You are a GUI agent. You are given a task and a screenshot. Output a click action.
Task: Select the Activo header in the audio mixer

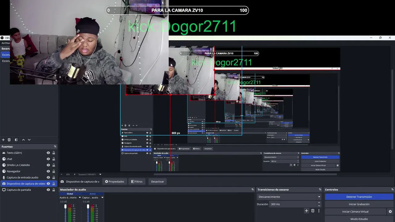(x=93, y=194)
